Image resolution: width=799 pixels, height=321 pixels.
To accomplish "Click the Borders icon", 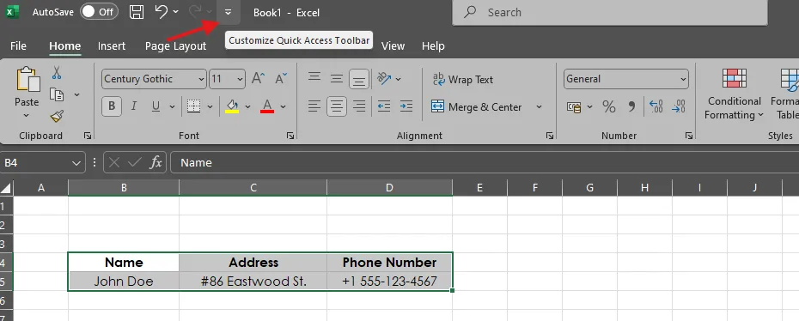I will click(x=193, y=106).
